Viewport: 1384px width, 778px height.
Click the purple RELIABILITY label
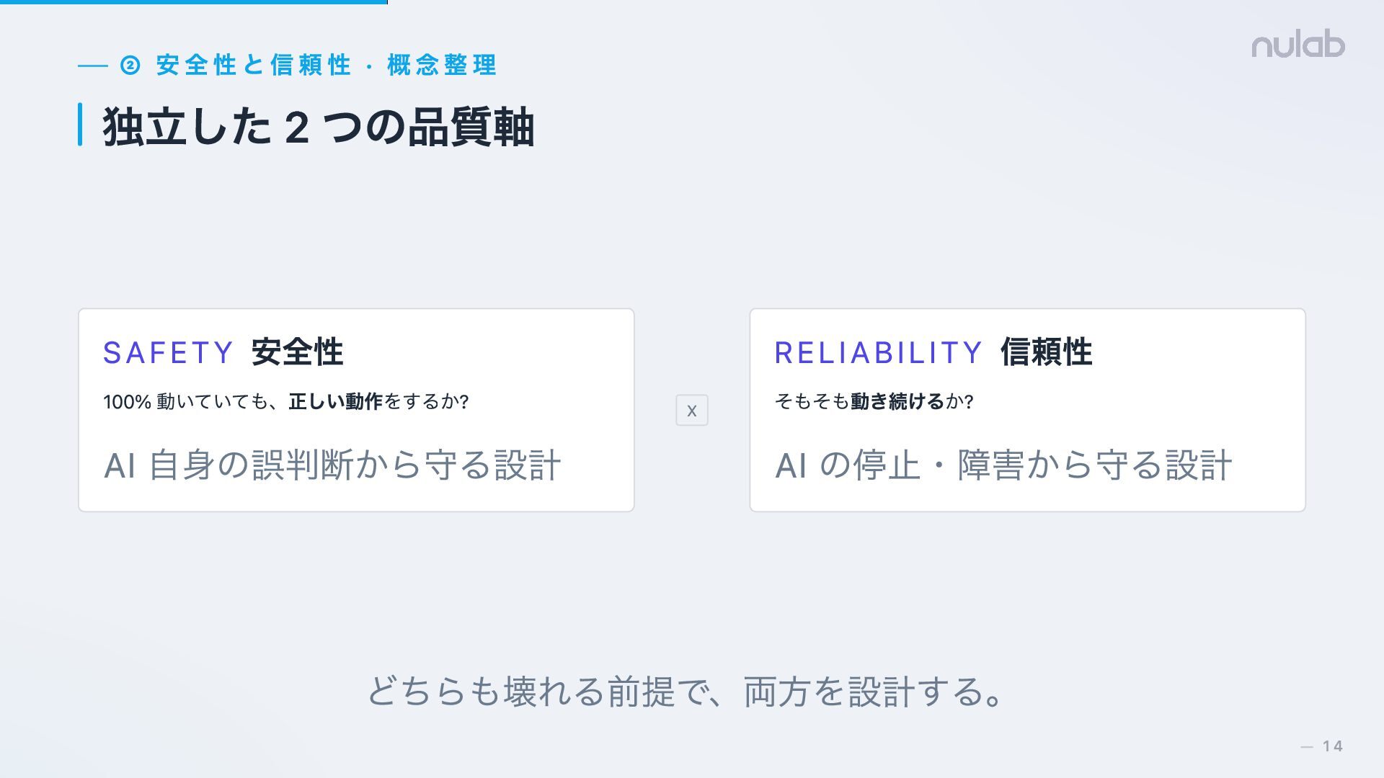[x=878, y=353]
